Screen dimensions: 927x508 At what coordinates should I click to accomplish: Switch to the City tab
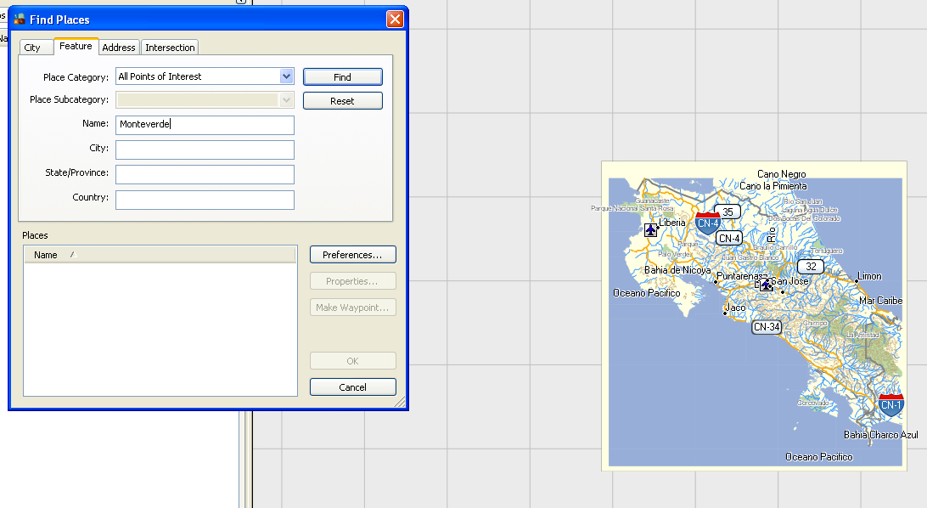click(x=35, y=48)
